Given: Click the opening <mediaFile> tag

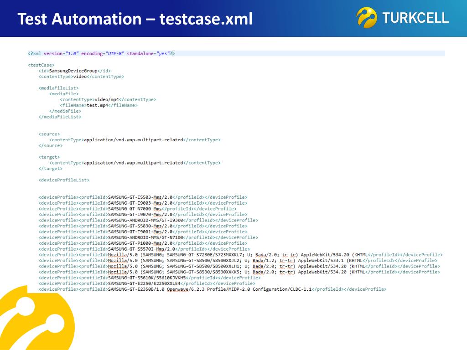Looking at the screenshot, I should click(64, 94).
